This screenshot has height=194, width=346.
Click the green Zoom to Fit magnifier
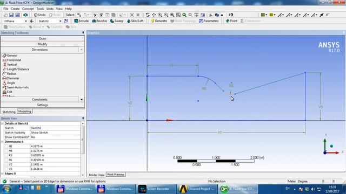tap(184, 15)
